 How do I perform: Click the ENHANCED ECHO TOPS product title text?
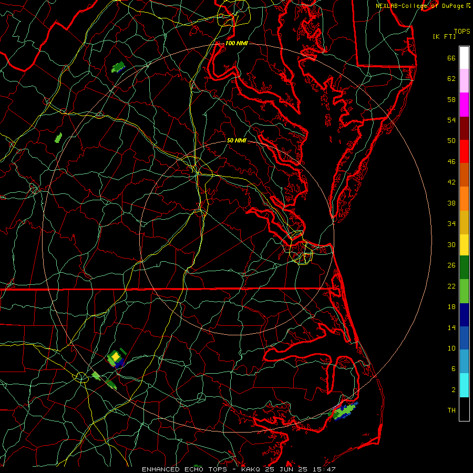(x=184, y=469)
